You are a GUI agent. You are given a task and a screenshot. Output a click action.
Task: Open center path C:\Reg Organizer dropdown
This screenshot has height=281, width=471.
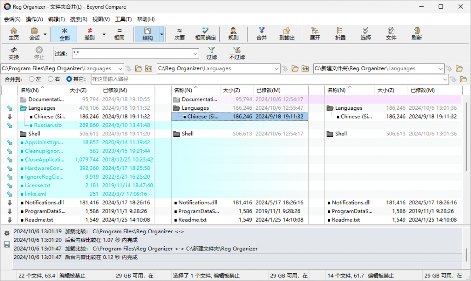(x=276, y=69)
